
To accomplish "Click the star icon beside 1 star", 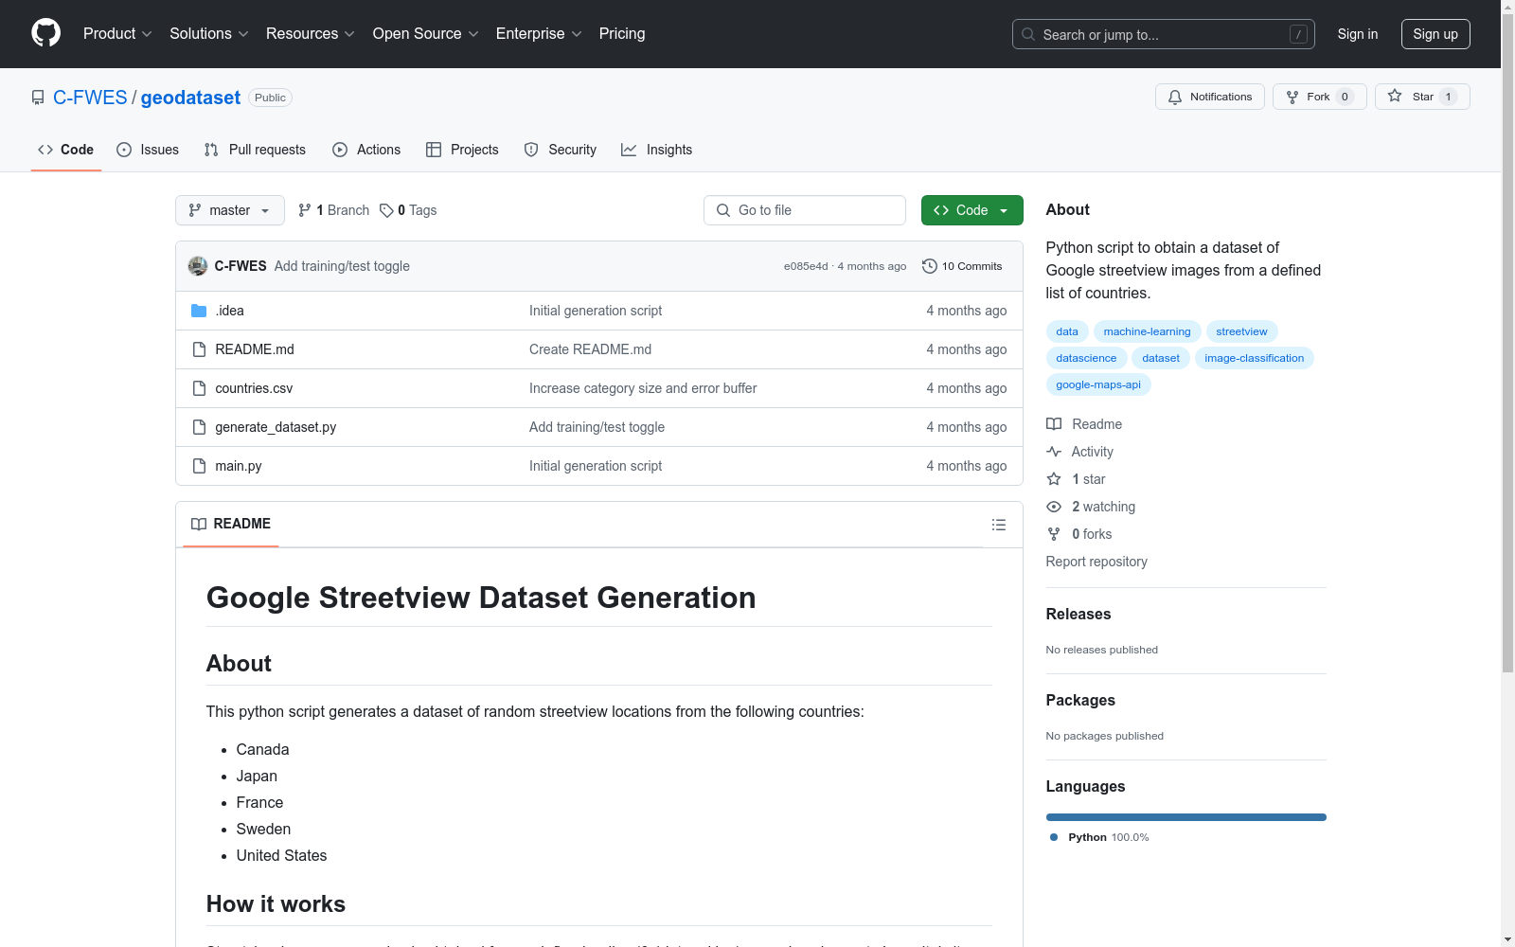I will point(1054,479).
